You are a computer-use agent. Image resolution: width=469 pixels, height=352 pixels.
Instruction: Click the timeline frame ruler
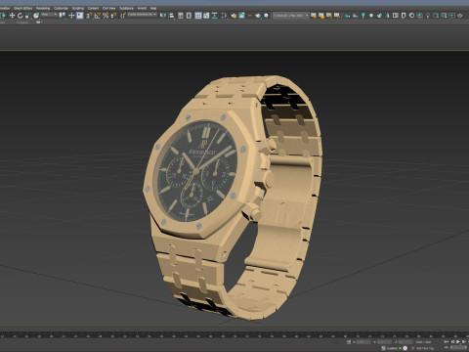pyautogui.click(x=234, y=334)
